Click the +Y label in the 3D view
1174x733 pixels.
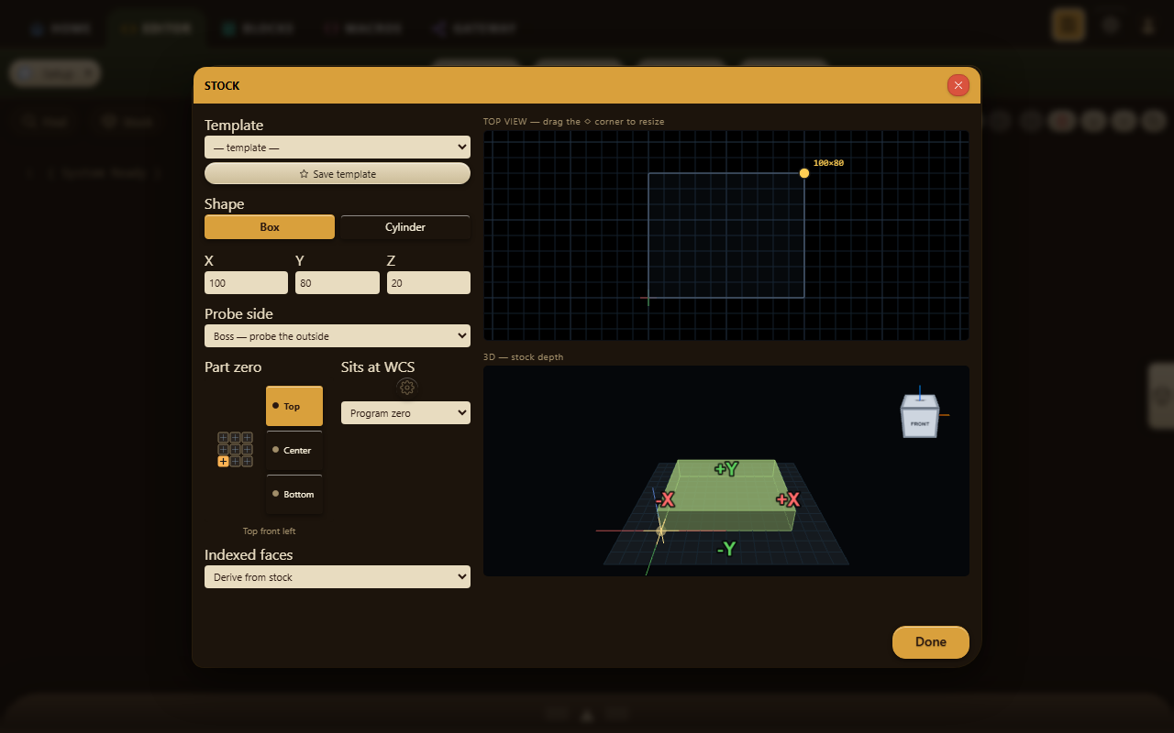(726, 469)
